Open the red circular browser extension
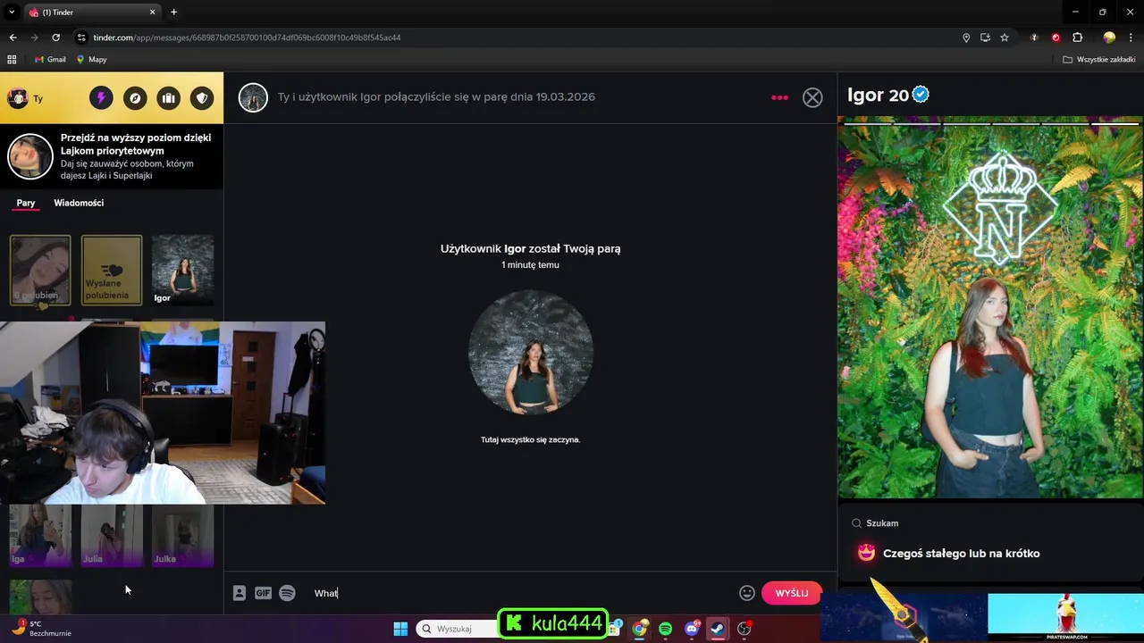This screenshot has height=643, width=1144. [1056, 38]
